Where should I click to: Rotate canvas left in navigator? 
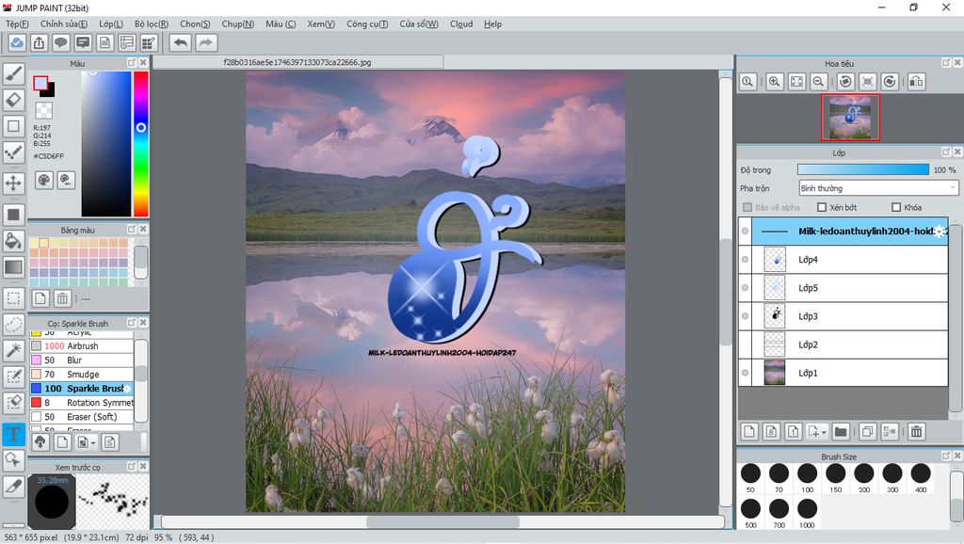(x=846, y=81)
